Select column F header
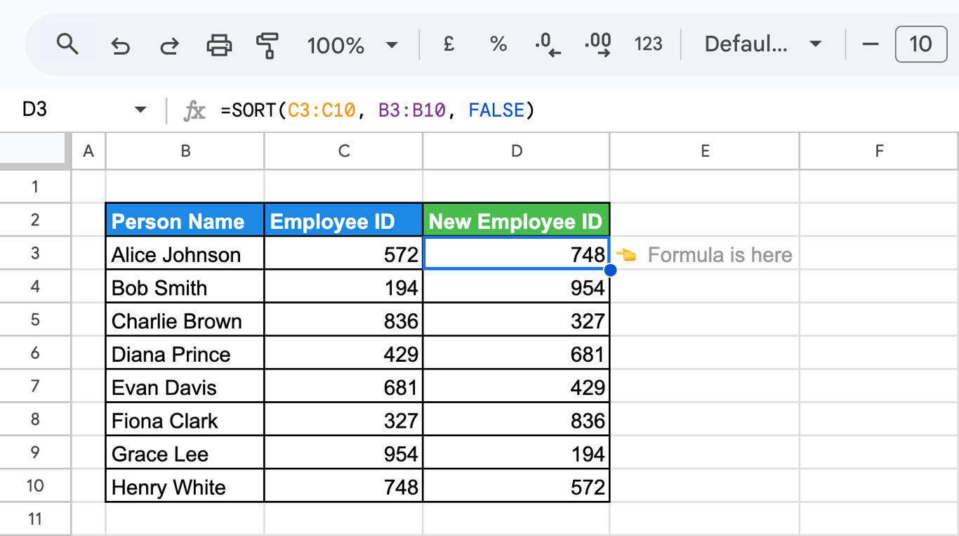The image size is (959, 536). [x=879, y=151]
